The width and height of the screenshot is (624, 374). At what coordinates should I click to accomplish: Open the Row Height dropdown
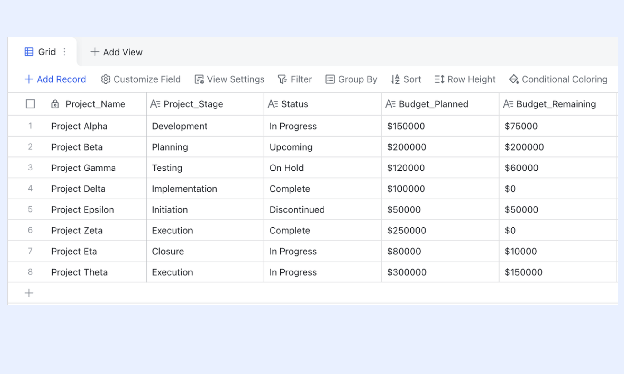(465, 79)
